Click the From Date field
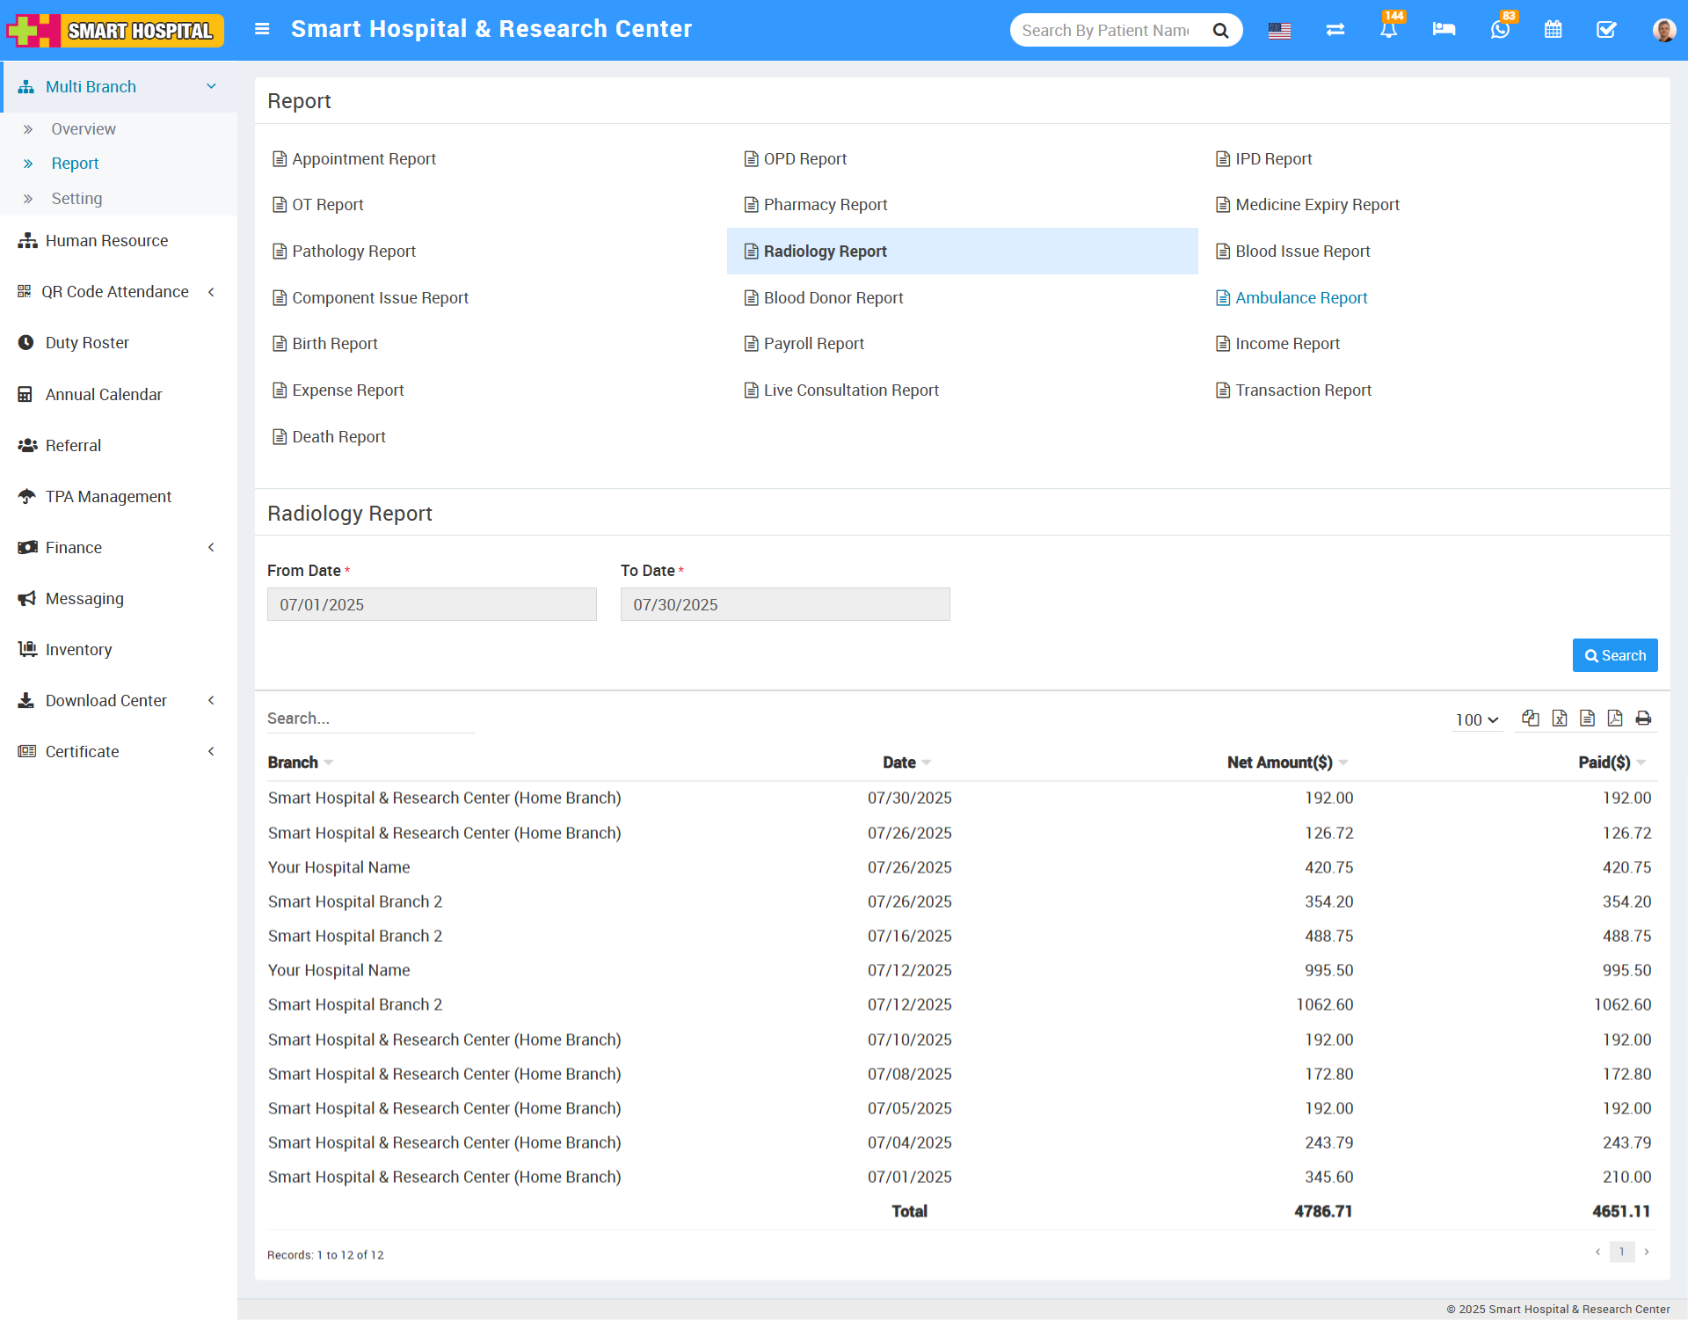 [432, 604]
